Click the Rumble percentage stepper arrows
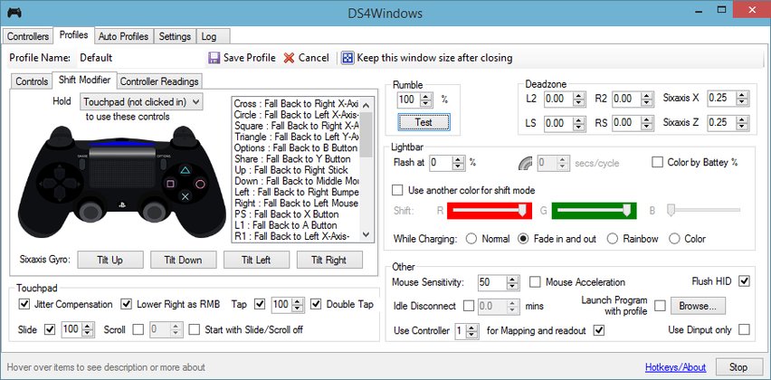 (x=426, y=100)
